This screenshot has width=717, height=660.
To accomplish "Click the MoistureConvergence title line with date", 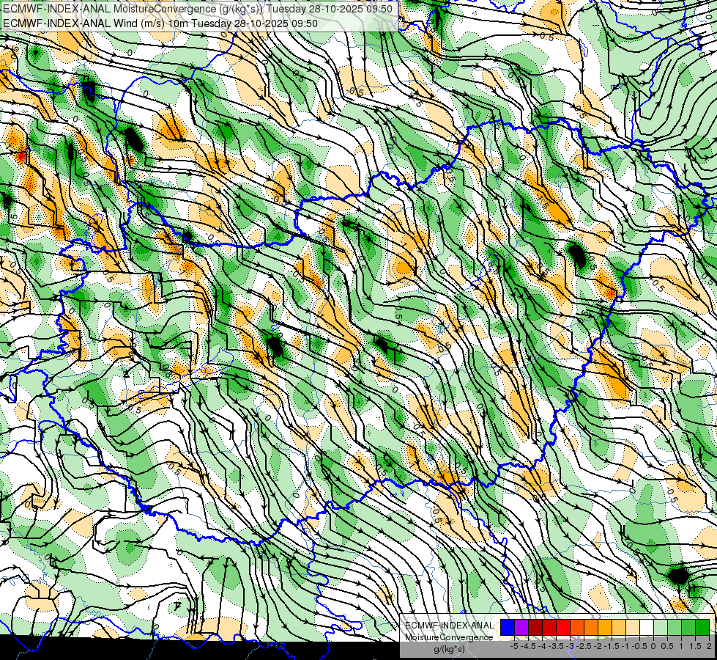I will (198, 9).
